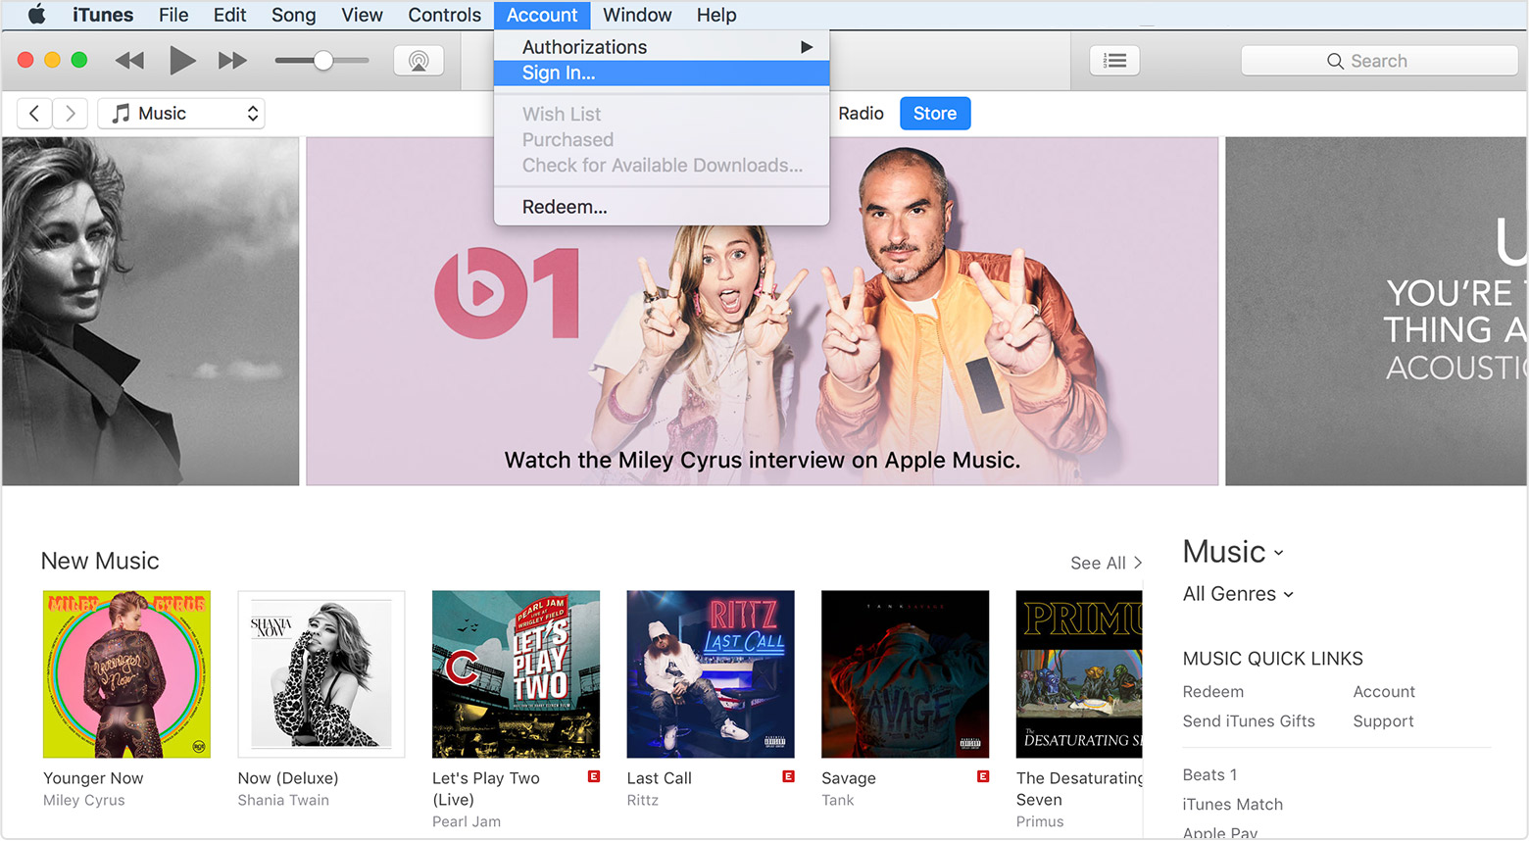Click the Miley Cyrus artist link

84,801
